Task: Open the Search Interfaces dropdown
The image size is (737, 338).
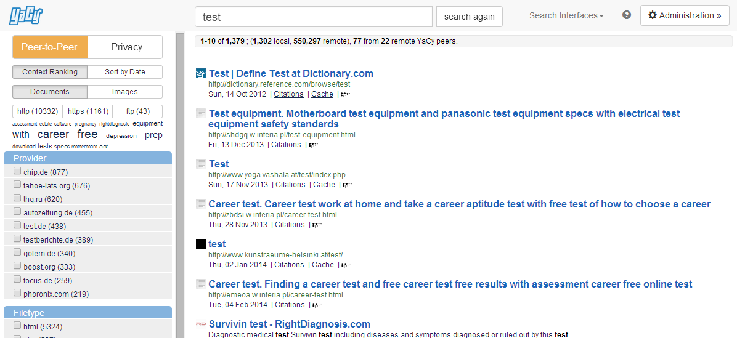Action: pyautogui.click(x=566, y=15)
